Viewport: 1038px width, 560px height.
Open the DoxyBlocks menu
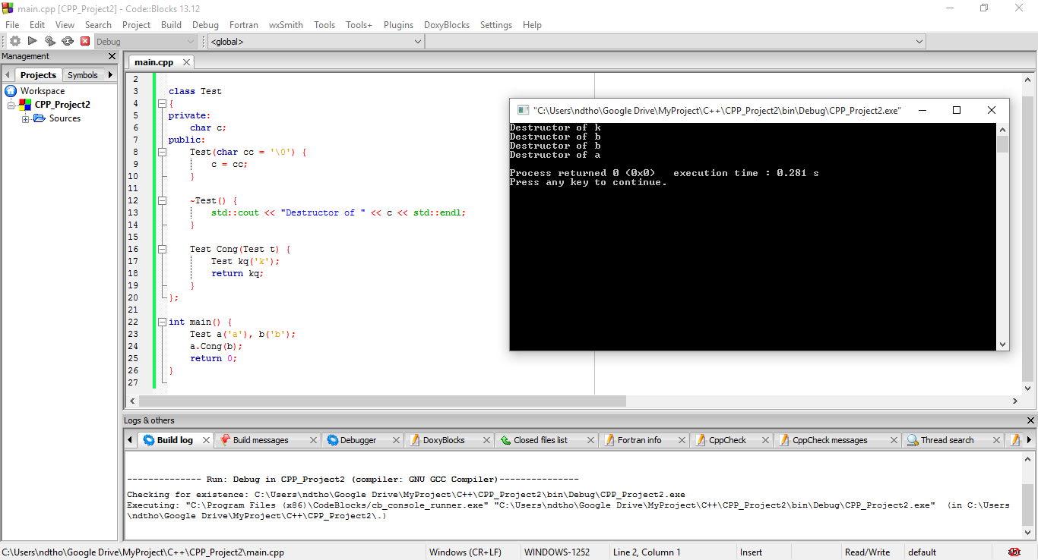coord(447,24)
